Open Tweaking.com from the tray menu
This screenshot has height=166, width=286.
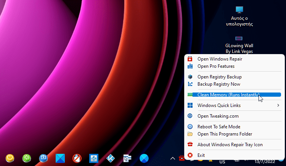pyautogui.click(x=218, y=116)
